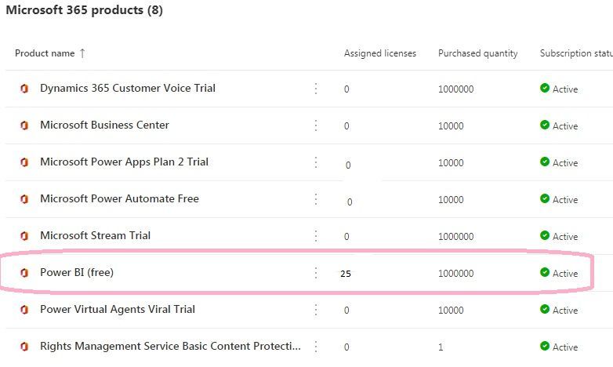Open the three-dot menu for Microsoft Power Automate Free
Viewport: 613px width, 367px height.
pyautogui.click(x=316, y=199)
